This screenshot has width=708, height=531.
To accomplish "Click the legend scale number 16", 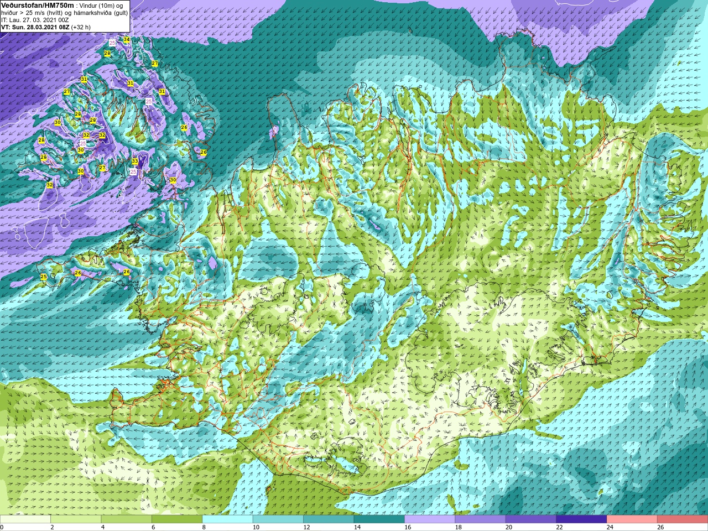I will click(x=408, y=528).
